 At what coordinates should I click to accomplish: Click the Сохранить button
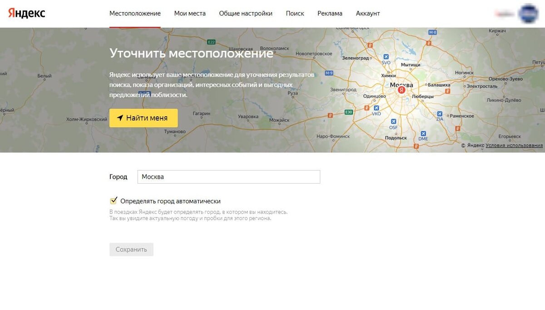(x=131, y=250)
